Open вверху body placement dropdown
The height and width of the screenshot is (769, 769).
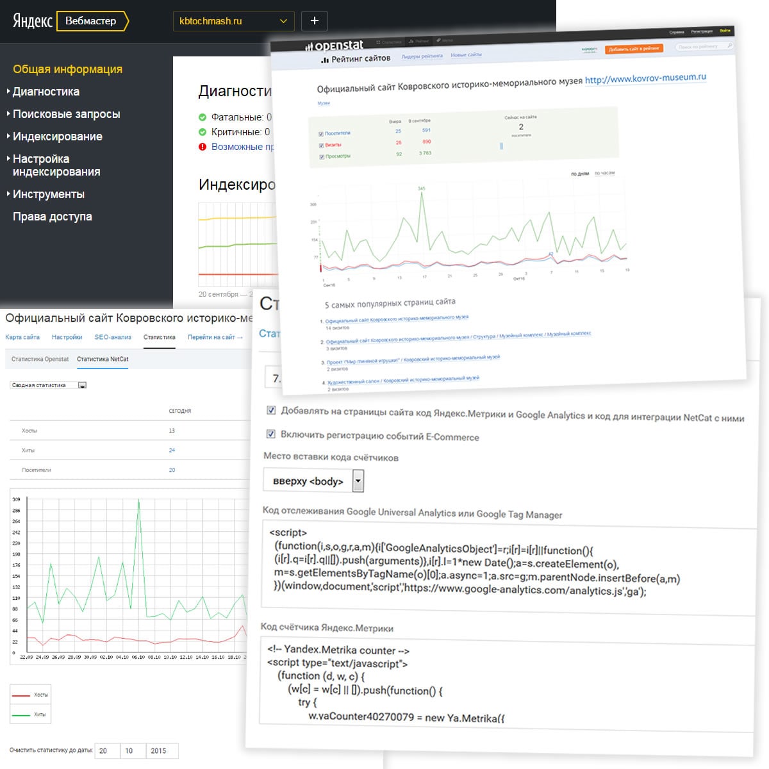click(313, 481)
